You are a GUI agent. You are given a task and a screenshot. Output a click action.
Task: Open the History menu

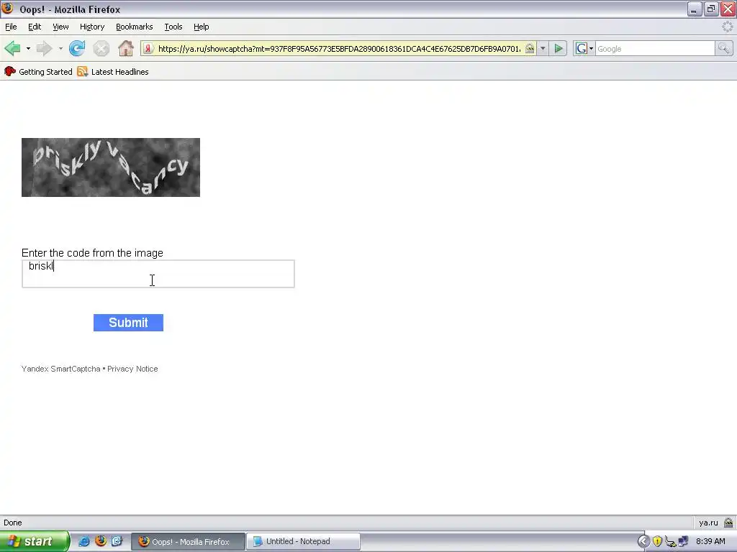tap(92, 27)
